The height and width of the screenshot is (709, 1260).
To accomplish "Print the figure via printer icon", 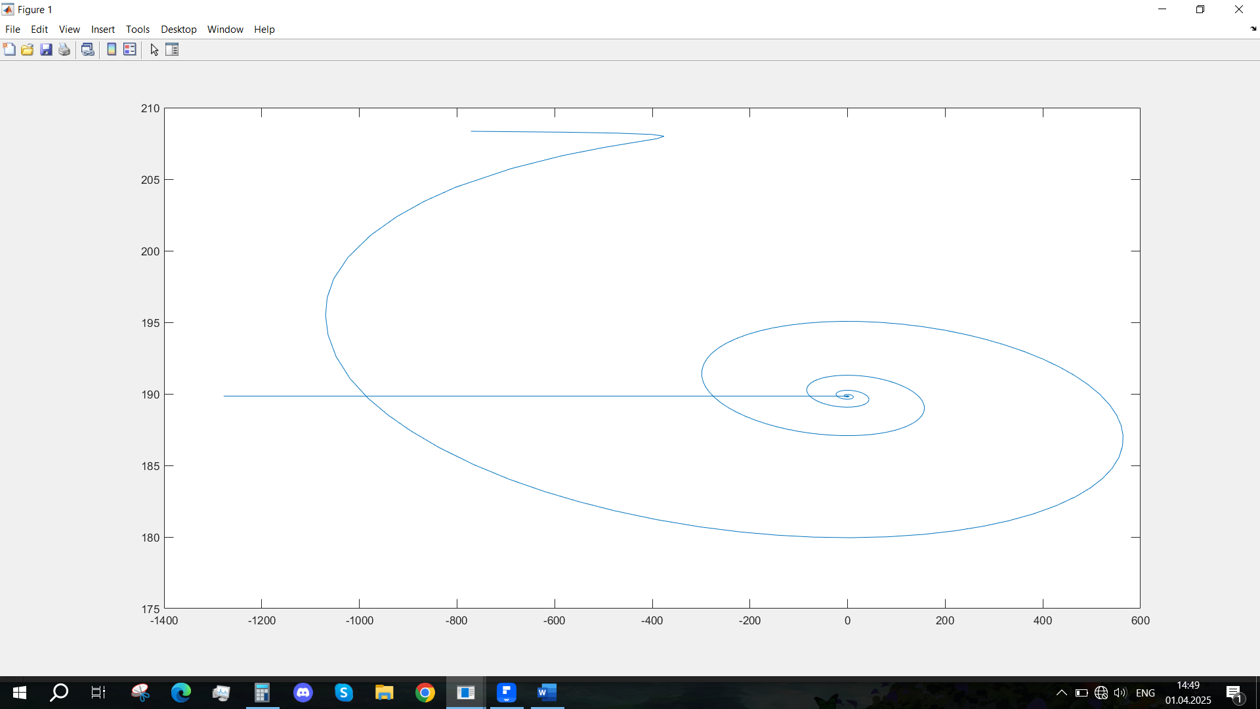I will pos(64,49).
